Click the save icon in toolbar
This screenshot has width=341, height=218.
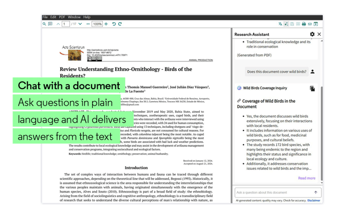click(292, 24)
